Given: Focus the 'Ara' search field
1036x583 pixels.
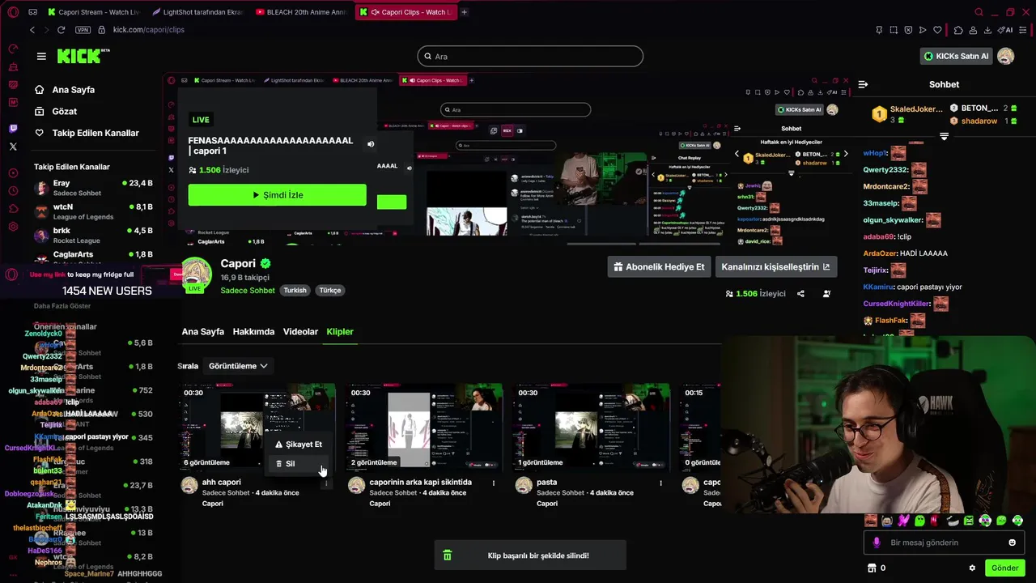Looking at the screenshot, I should coord(530,56).
